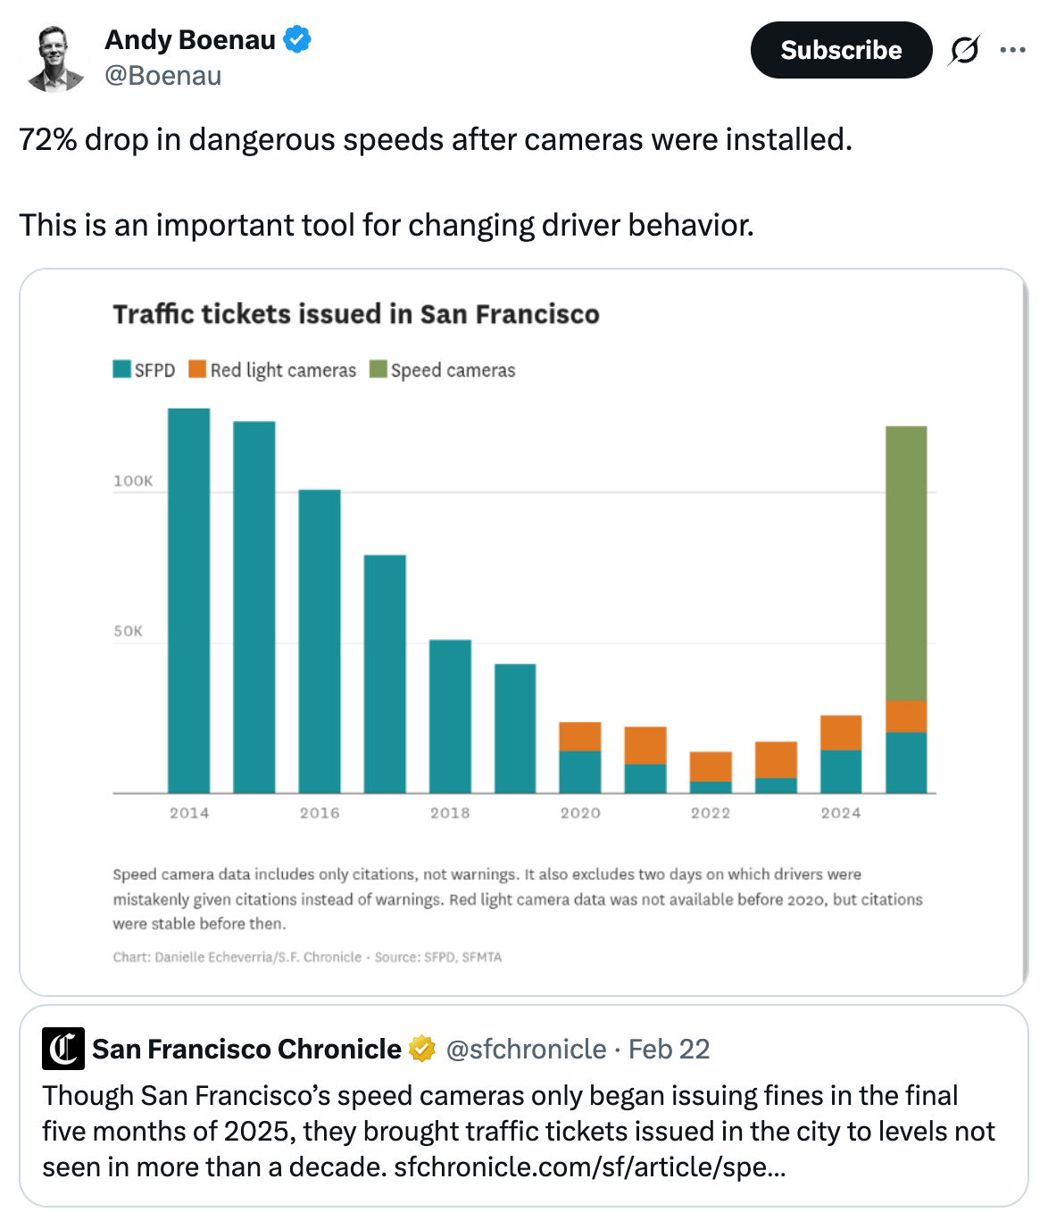Click the blue verified badge next to Andy Boenau

click(x=296, y=39)
